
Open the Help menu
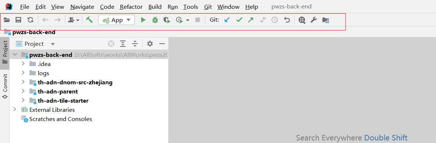tap(252, 7)
